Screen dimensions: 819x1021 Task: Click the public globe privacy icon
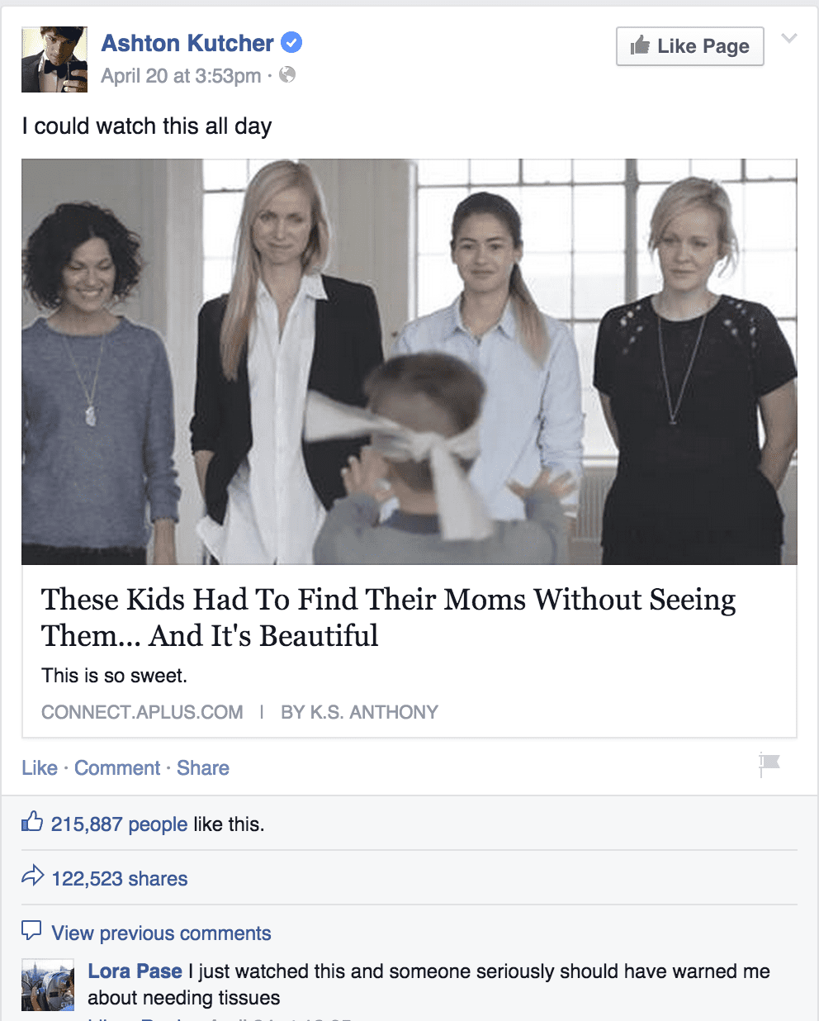pyautogui.click(x=287, y=75)
